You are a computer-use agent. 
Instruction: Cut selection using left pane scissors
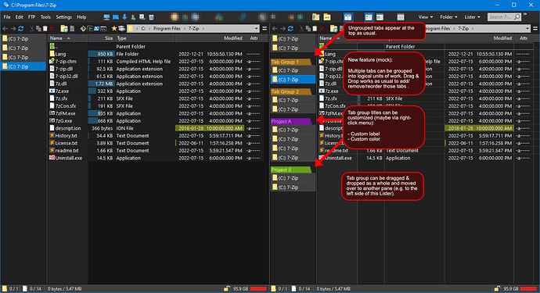tap(32, 29)
